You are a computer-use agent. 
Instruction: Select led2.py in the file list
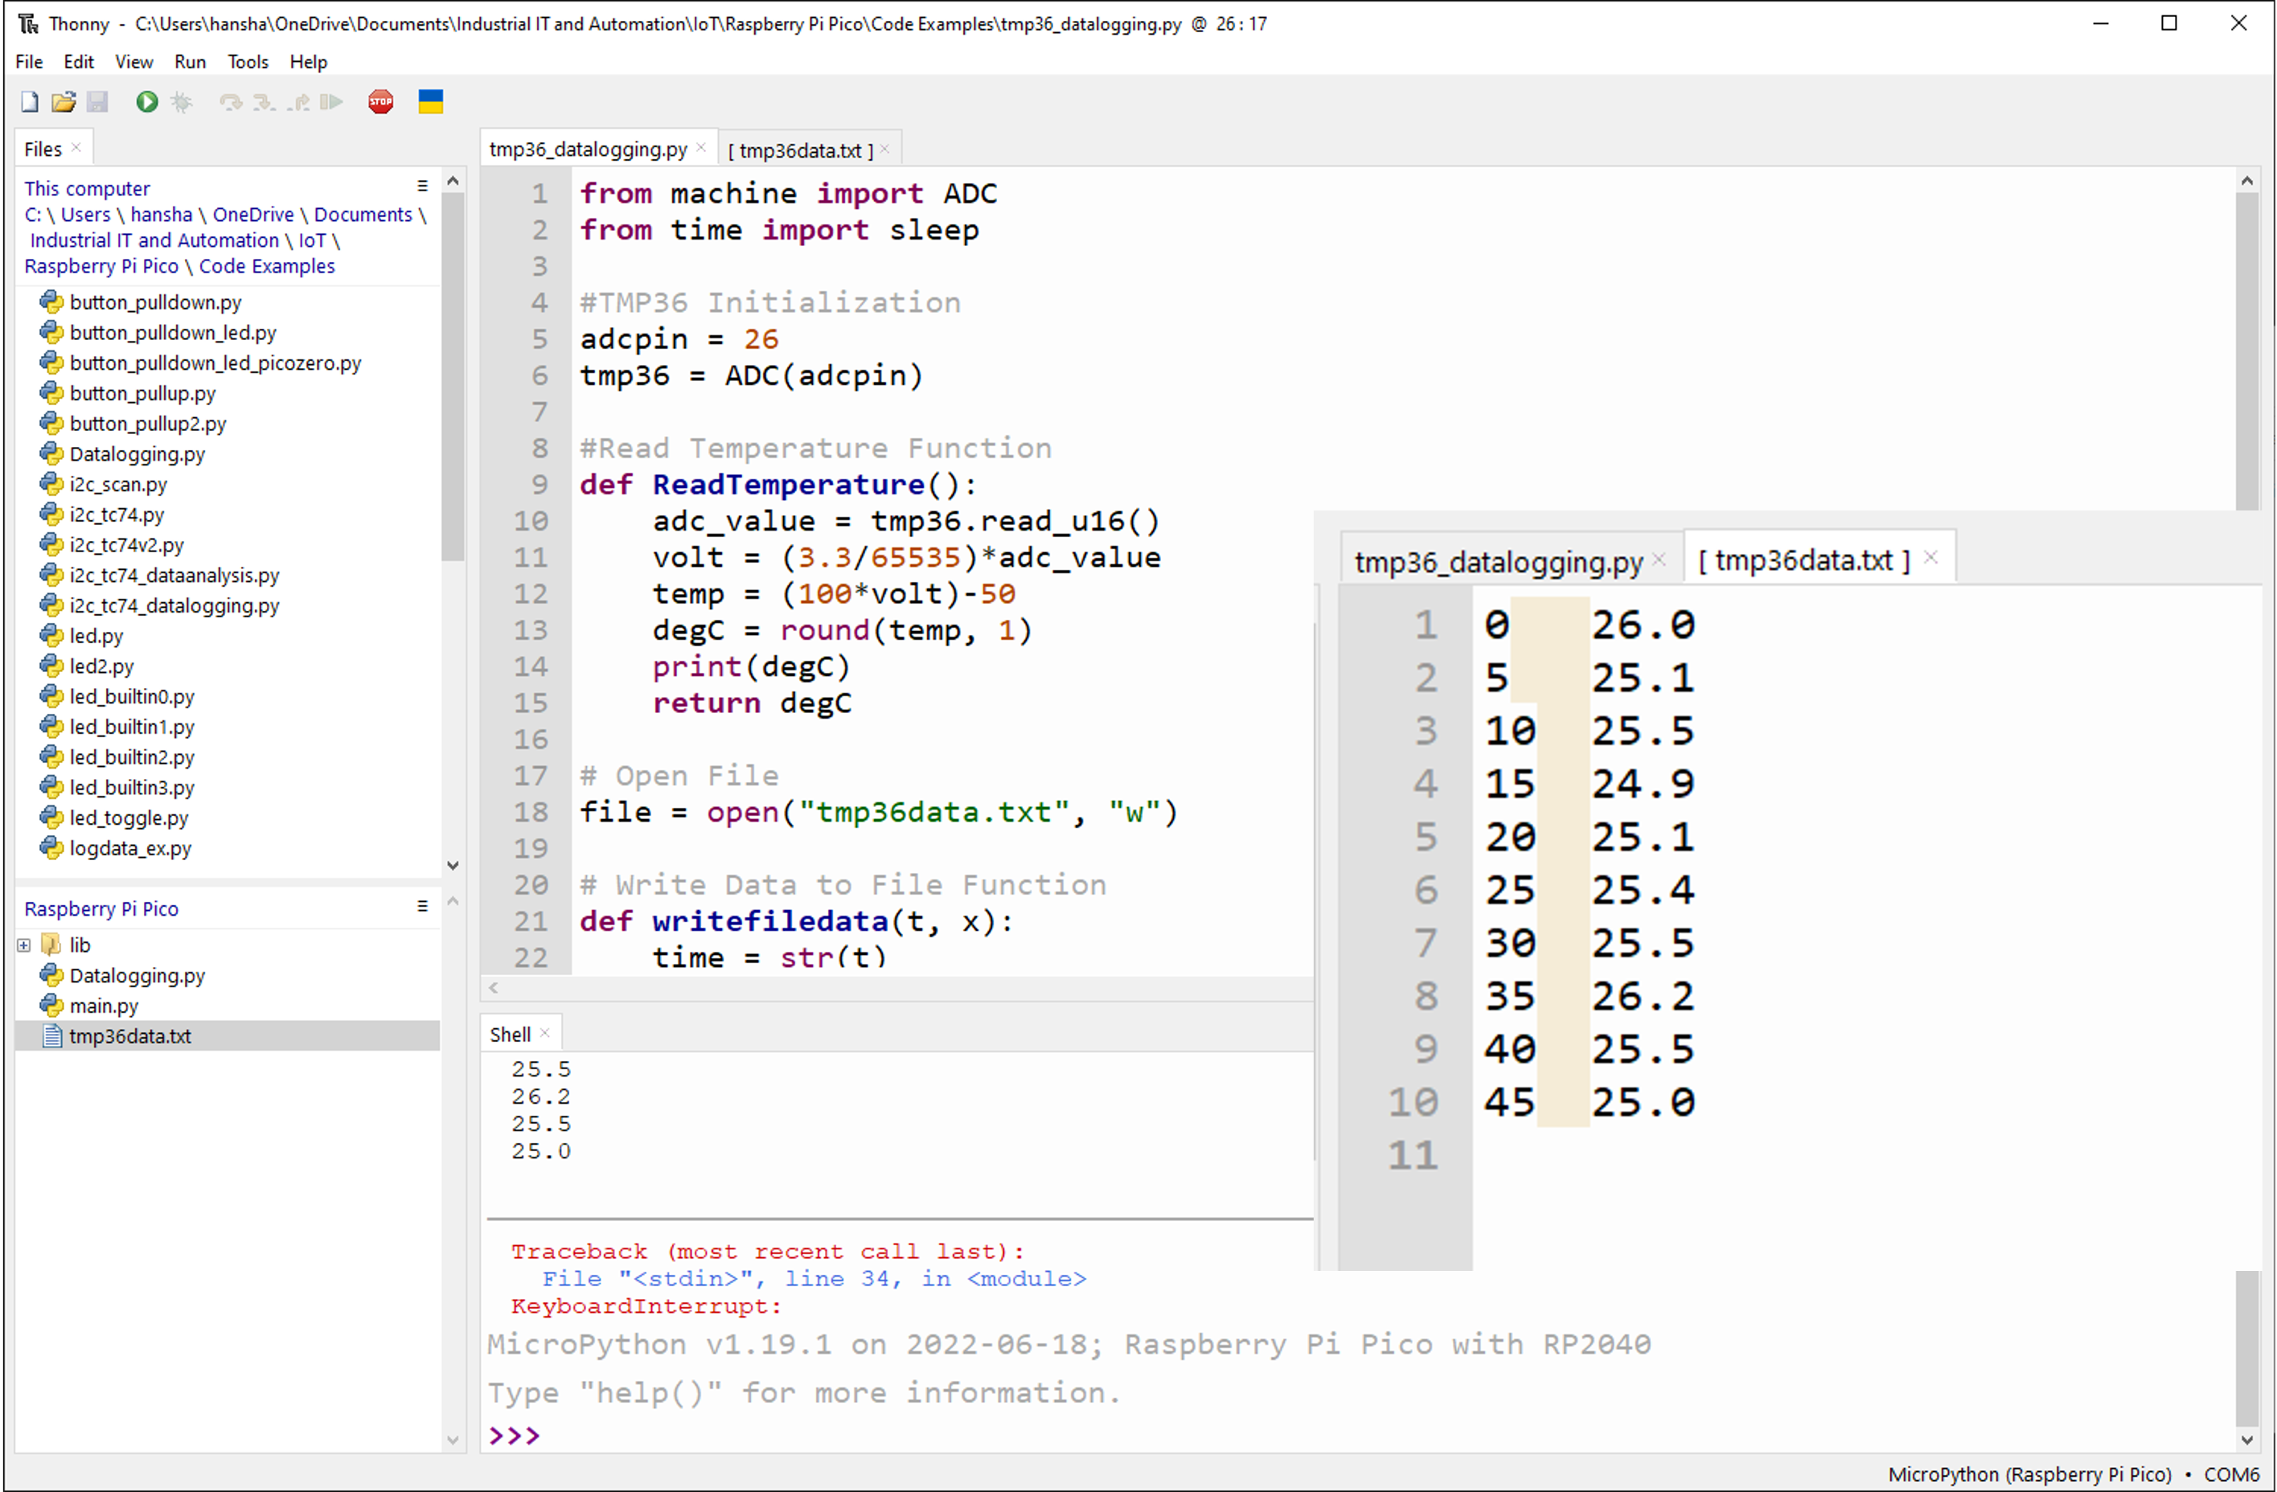(x=101, y=666)
